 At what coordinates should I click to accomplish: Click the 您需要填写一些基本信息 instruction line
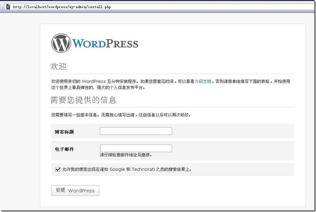coord(121,115)
